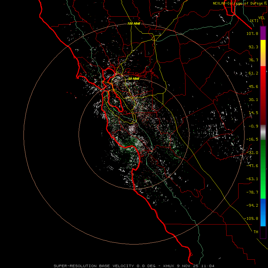Click the 76.7 velocity scale value
Image resolution: width=268 pixels, height=268 pixels.
click(x=253, y=60)
